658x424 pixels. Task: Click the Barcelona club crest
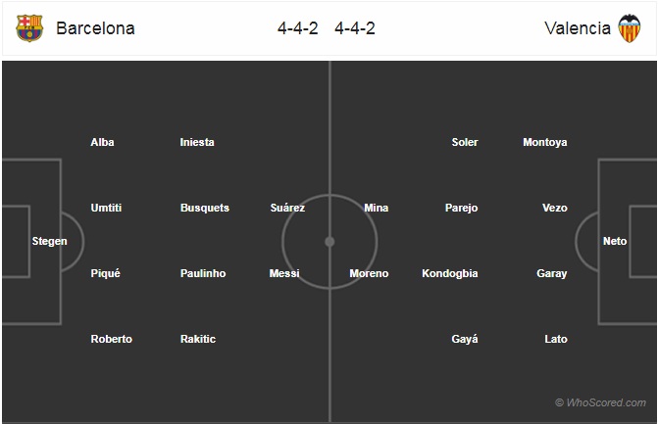[29, 28]
